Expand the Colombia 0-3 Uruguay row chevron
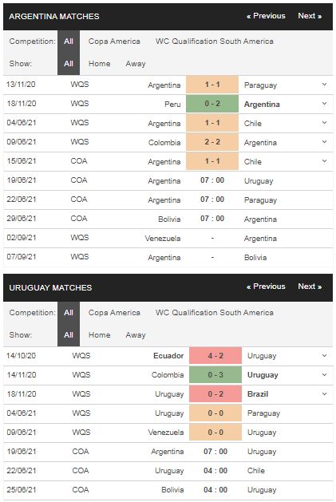336x502 pixels. (324, 374)
